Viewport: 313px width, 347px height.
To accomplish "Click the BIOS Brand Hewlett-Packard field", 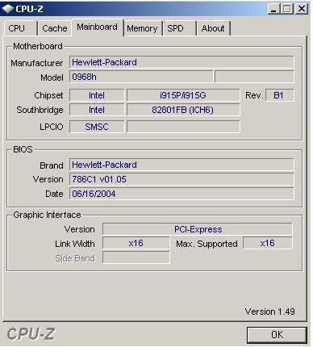I will [x=182, y=165].
